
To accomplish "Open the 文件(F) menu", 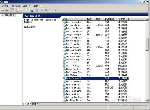I will click(5, 6).
